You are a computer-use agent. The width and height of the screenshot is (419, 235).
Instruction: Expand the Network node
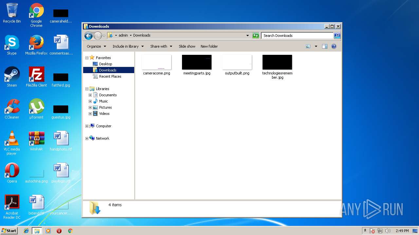click(87, 138)
